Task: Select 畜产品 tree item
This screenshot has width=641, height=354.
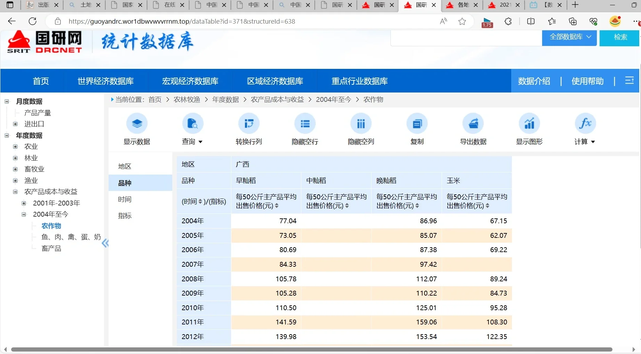Action: (x=51, y=248)
